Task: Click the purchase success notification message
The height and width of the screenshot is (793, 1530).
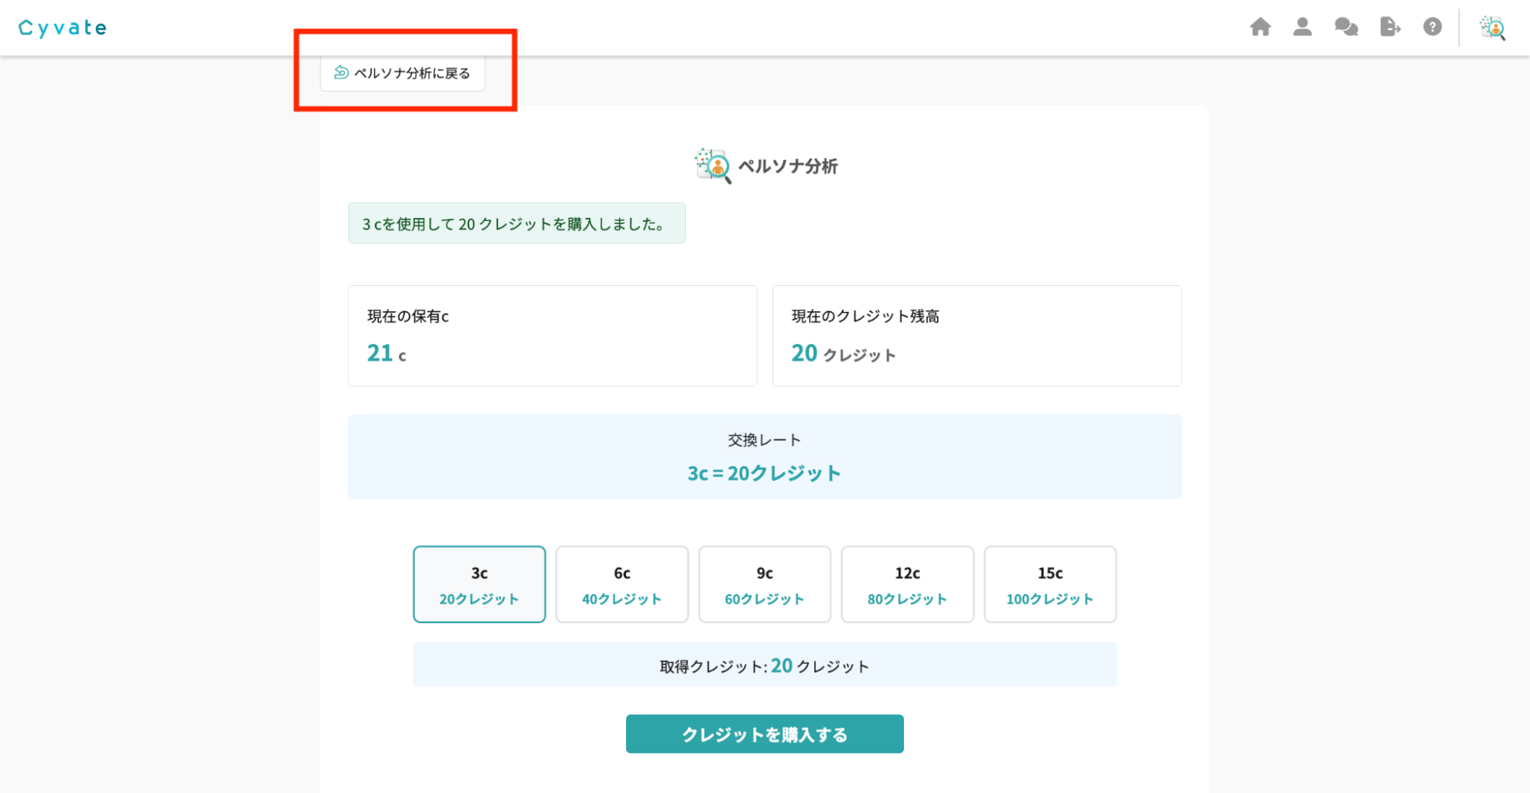Action: 517,223
